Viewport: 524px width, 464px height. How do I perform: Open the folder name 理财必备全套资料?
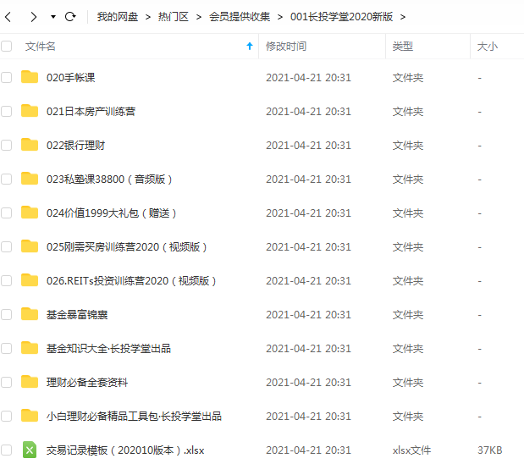click(x=87, y=382)
